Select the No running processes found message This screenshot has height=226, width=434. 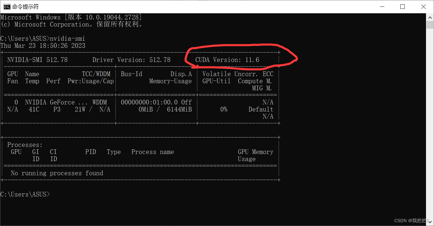click(57, 173)
